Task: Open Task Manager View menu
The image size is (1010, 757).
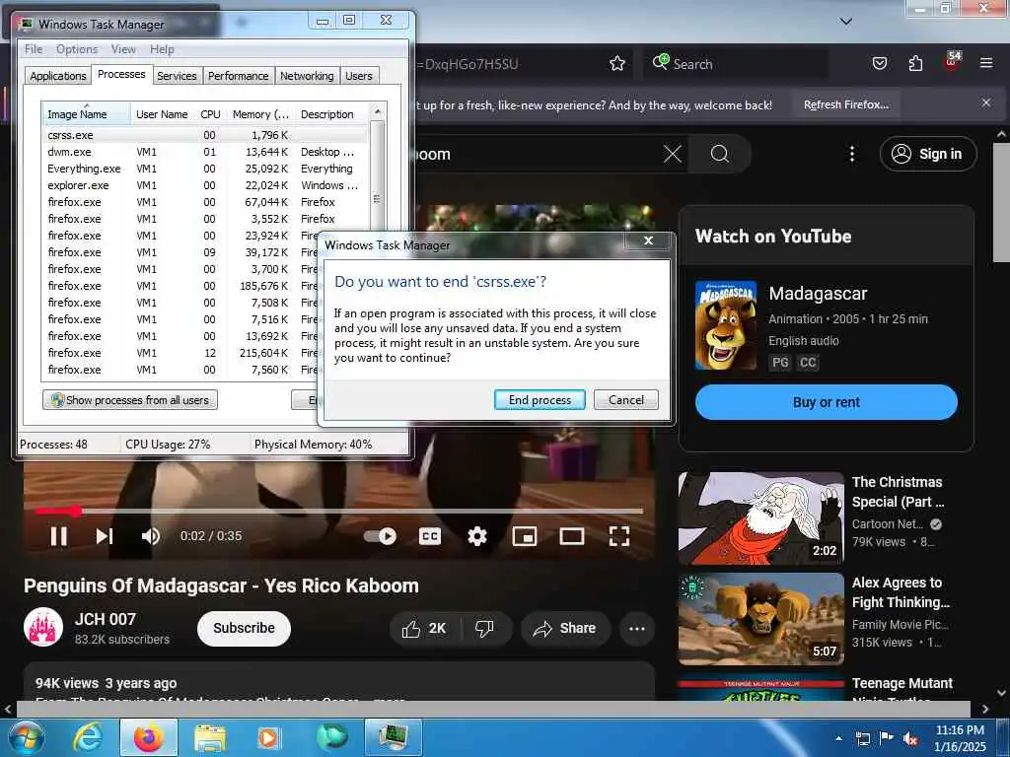Action: coord(123,49)
